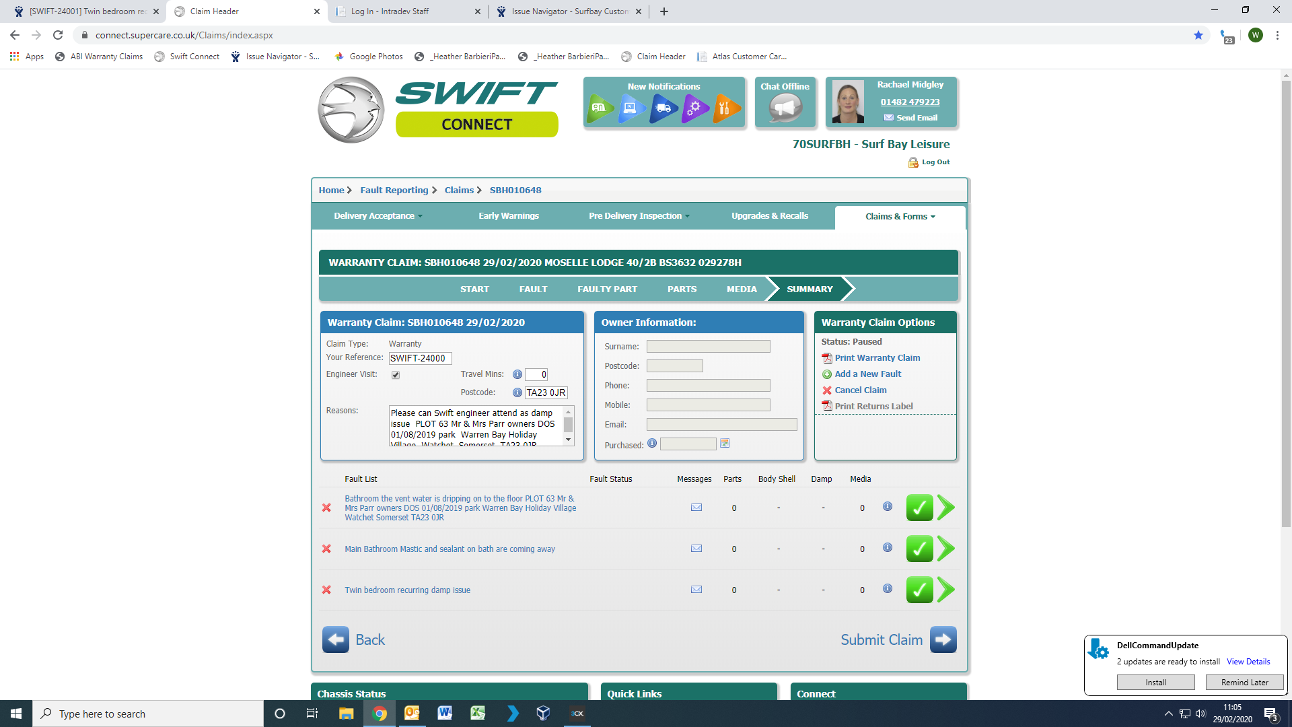This screenshot has width=1292, height=727.
Task: Click the blue Back arrow icon
Action: pyautogui.click(x=336, y=639)
